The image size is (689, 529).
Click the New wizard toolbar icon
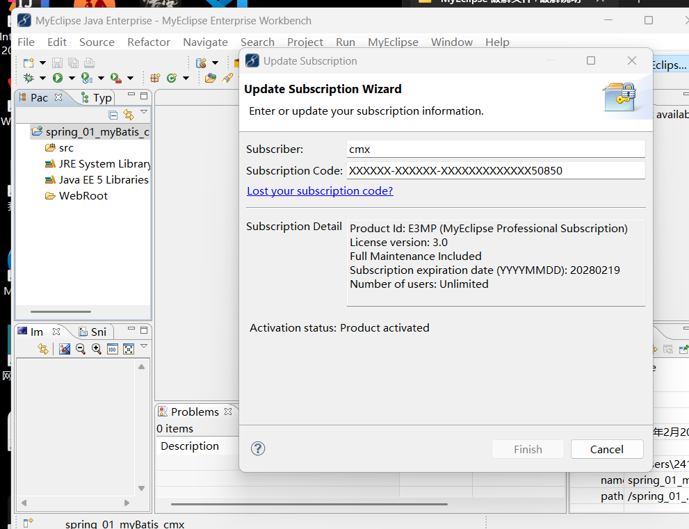point(29,63)
